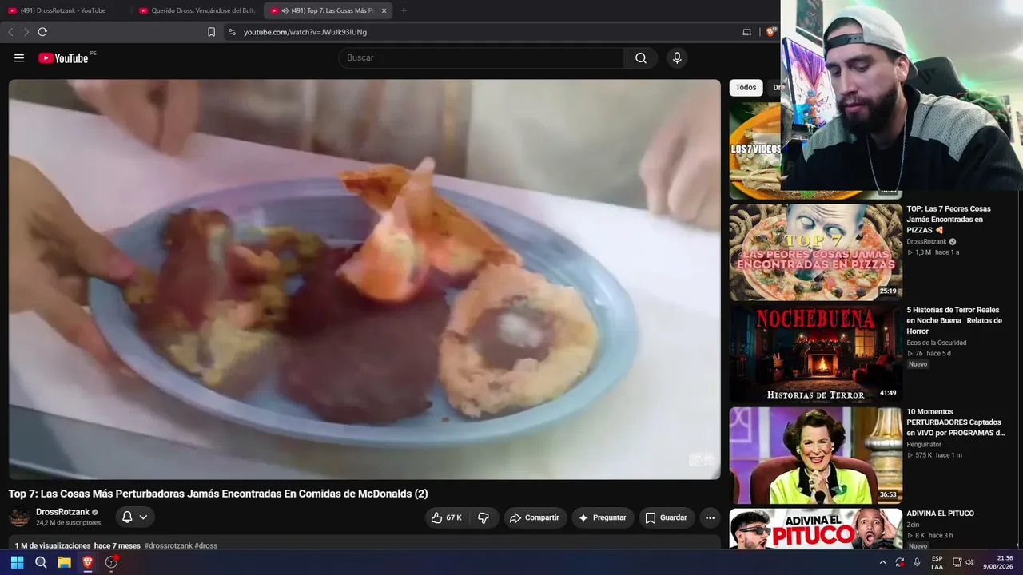
Task: Open the Adivina el Pituco thumbnail
Action: coord(816,529)
